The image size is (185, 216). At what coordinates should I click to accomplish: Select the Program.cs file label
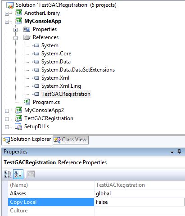[46, 102]
